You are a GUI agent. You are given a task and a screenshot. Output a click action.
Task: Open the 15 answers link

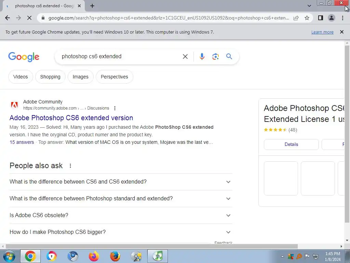[x=22, y=142]
